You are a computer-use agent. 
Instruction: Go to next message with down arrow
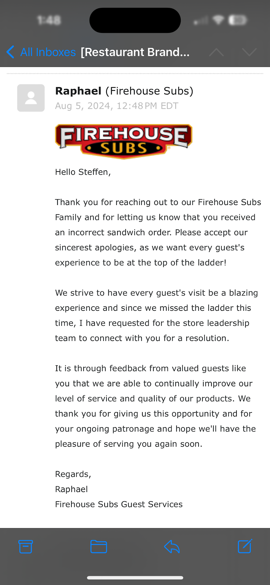click(249, 52)
